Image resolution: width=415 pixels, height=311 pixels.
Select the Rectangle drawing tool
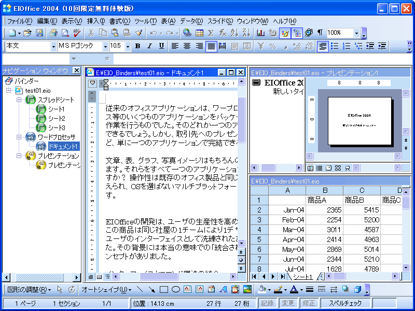[x=164, y=289]
